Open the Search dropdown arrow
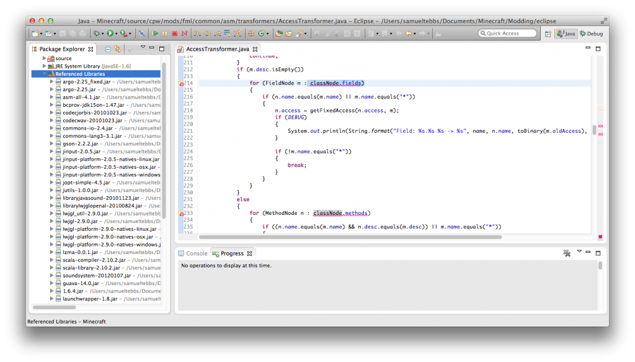 (x=305, y=34)
